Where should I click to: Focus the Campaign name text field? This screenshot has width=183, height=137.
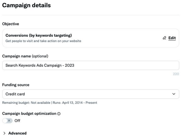(x=91, y=65)
